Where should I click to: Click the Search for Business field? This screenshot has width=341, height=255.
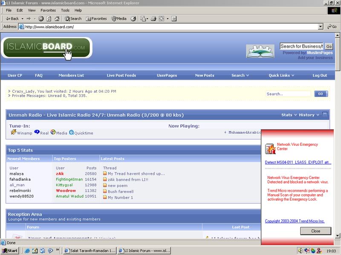click(301, 46)
